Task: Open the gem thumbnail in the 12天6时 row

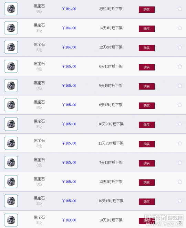Action: click(11, 47)
